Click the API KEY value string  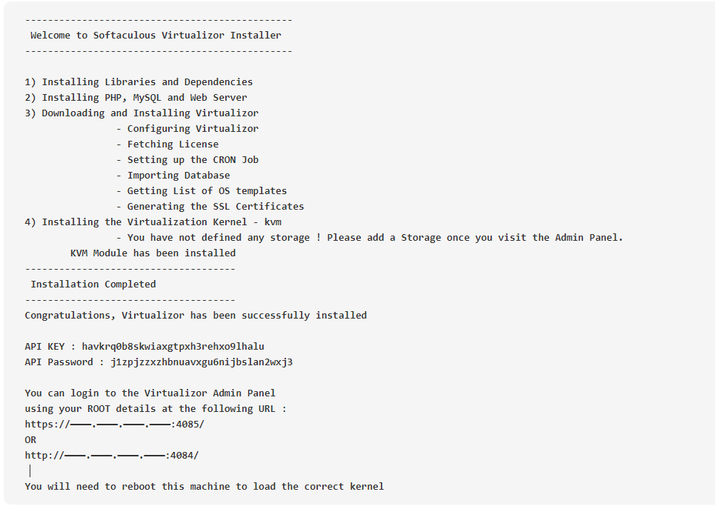click(x=173, y=347)
